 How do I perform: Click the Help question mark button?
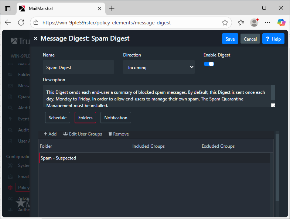point(273,39)
